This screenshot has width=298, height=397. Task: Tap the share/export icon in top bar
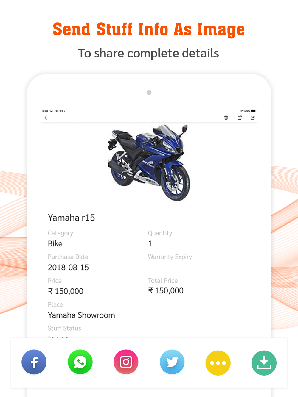pyautogui.click(x=240, y=118)
